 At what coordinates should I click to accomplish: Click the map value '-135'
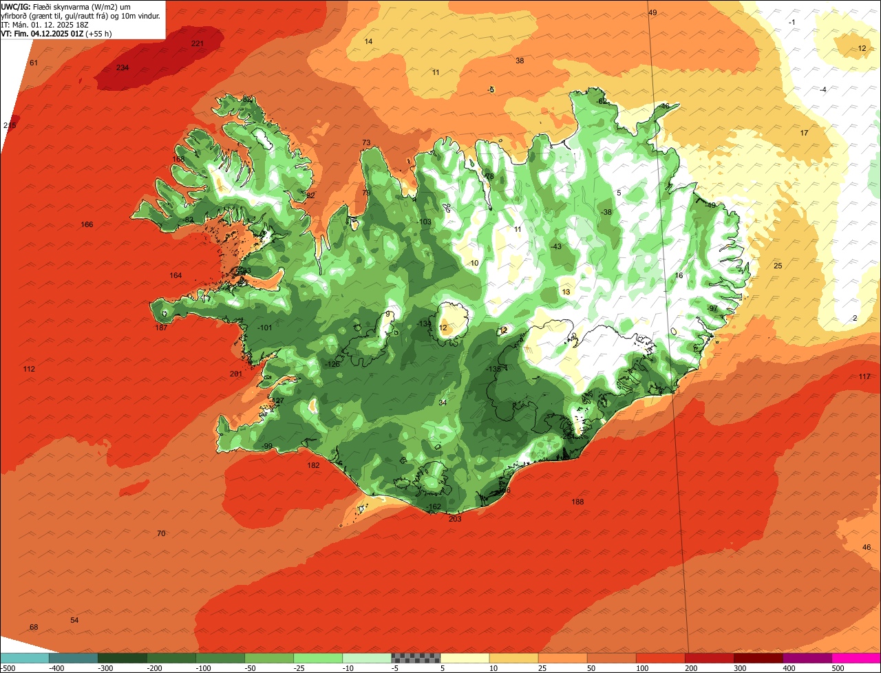coord(493,369)
